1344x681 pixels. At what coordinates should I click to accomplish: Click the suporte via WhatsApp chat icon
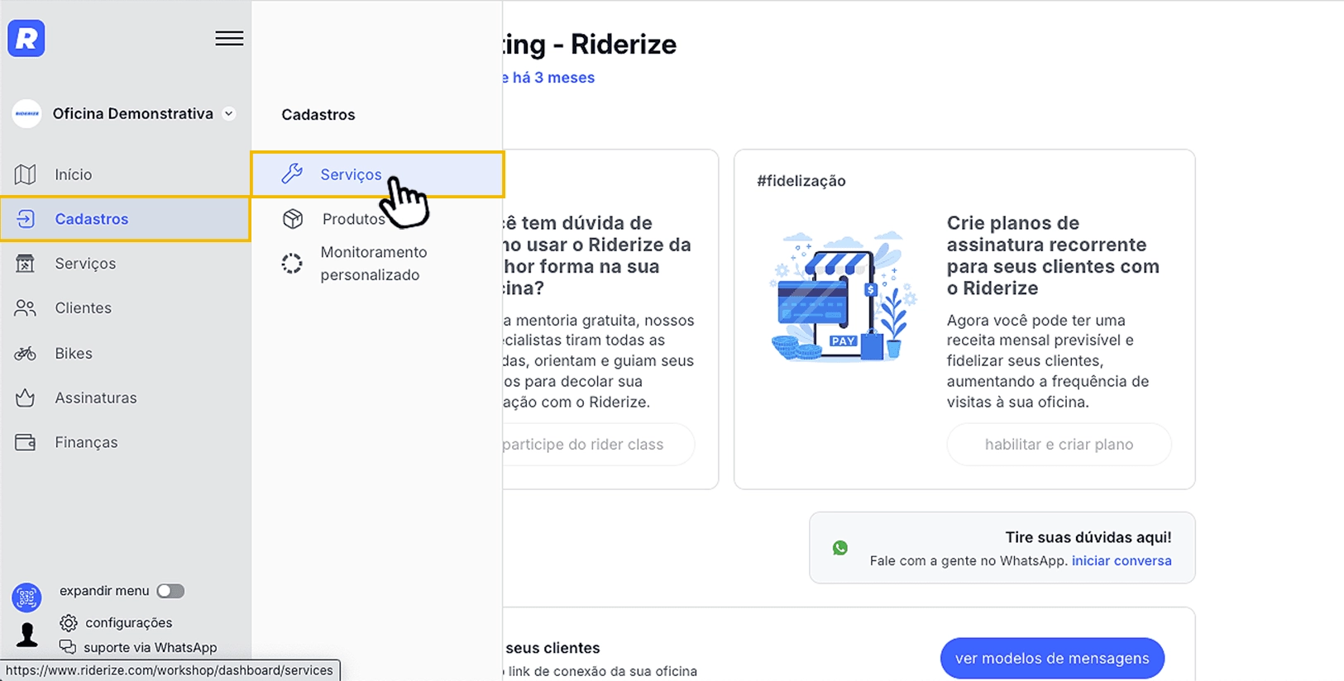pos(68,647)
